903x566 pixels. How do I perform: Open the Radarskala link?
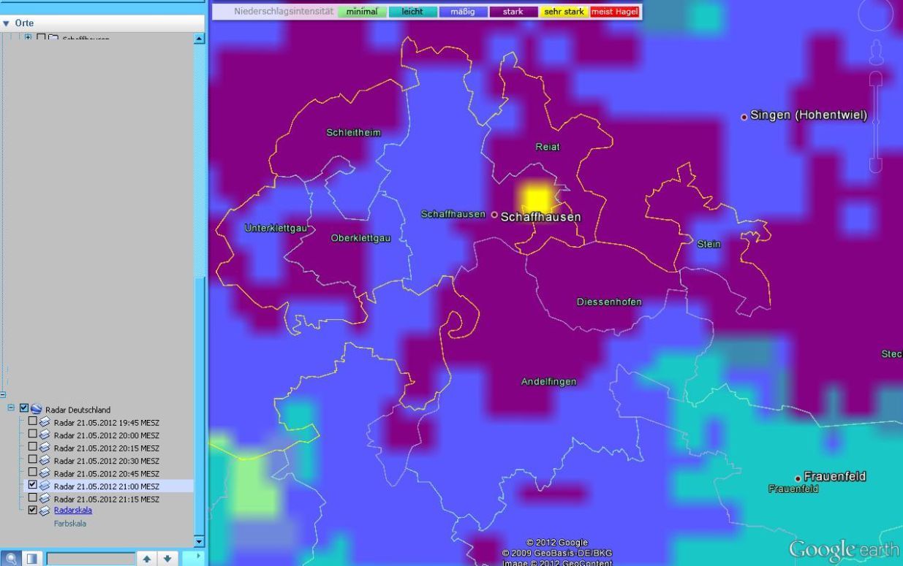(x=73, y=510)
